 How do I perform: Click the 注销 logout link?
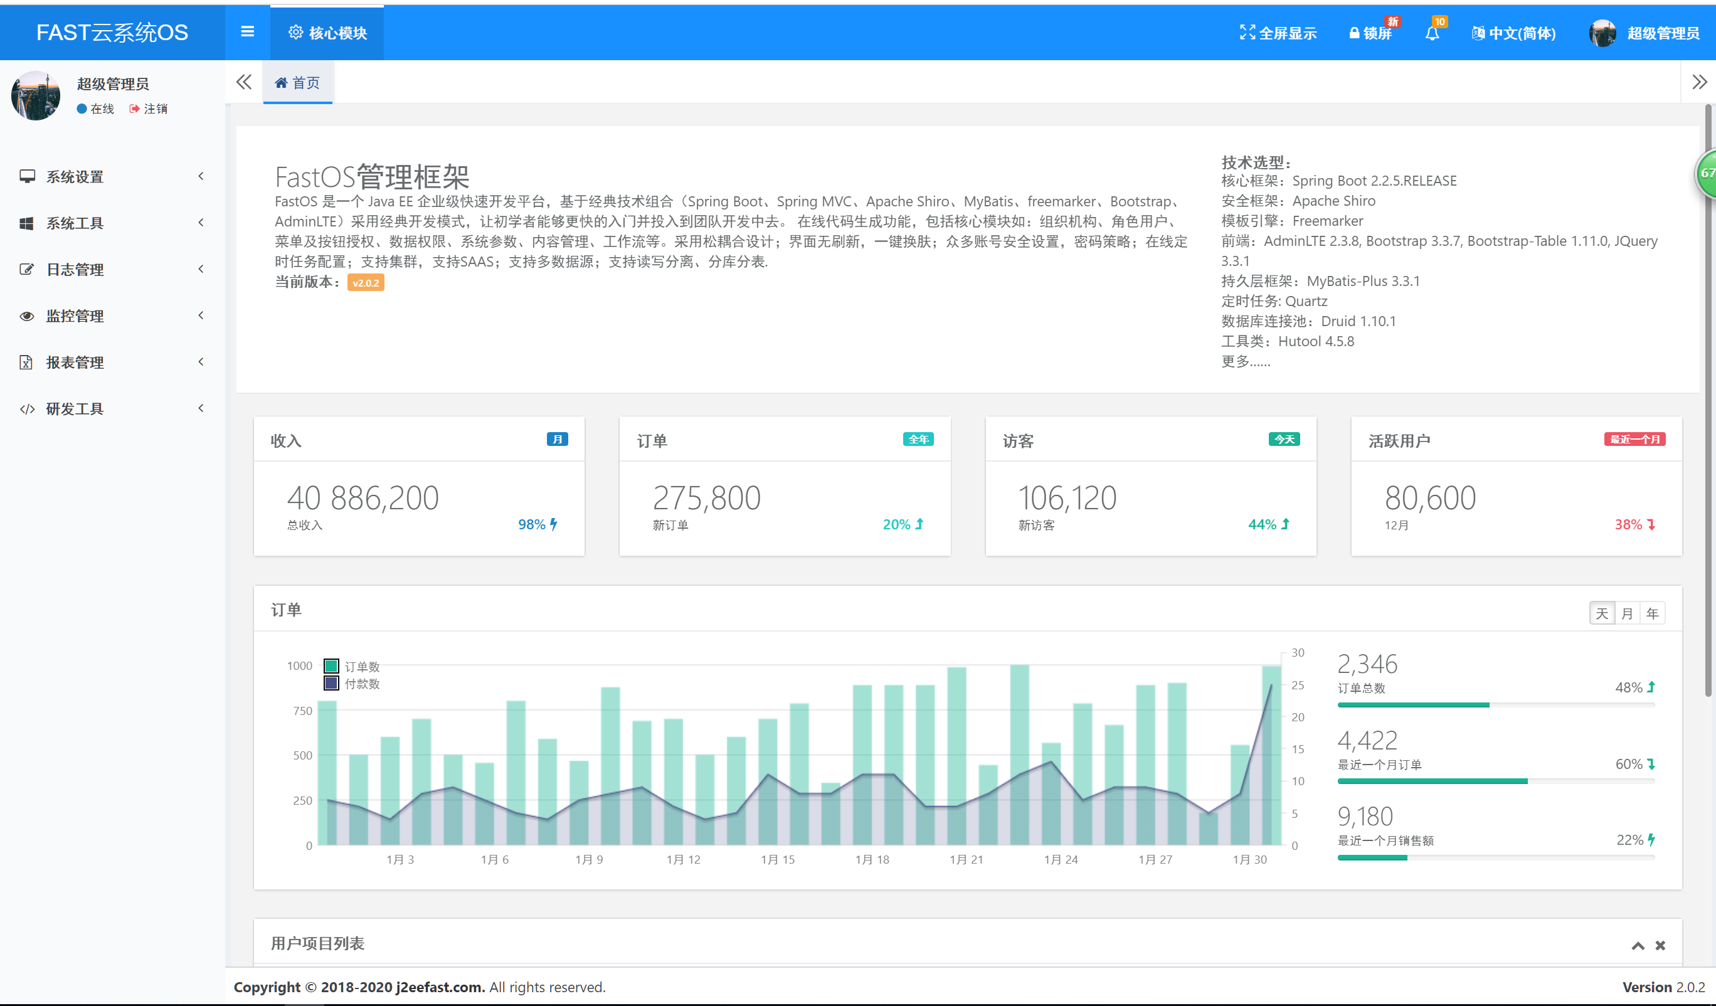[x=149, y=109]
